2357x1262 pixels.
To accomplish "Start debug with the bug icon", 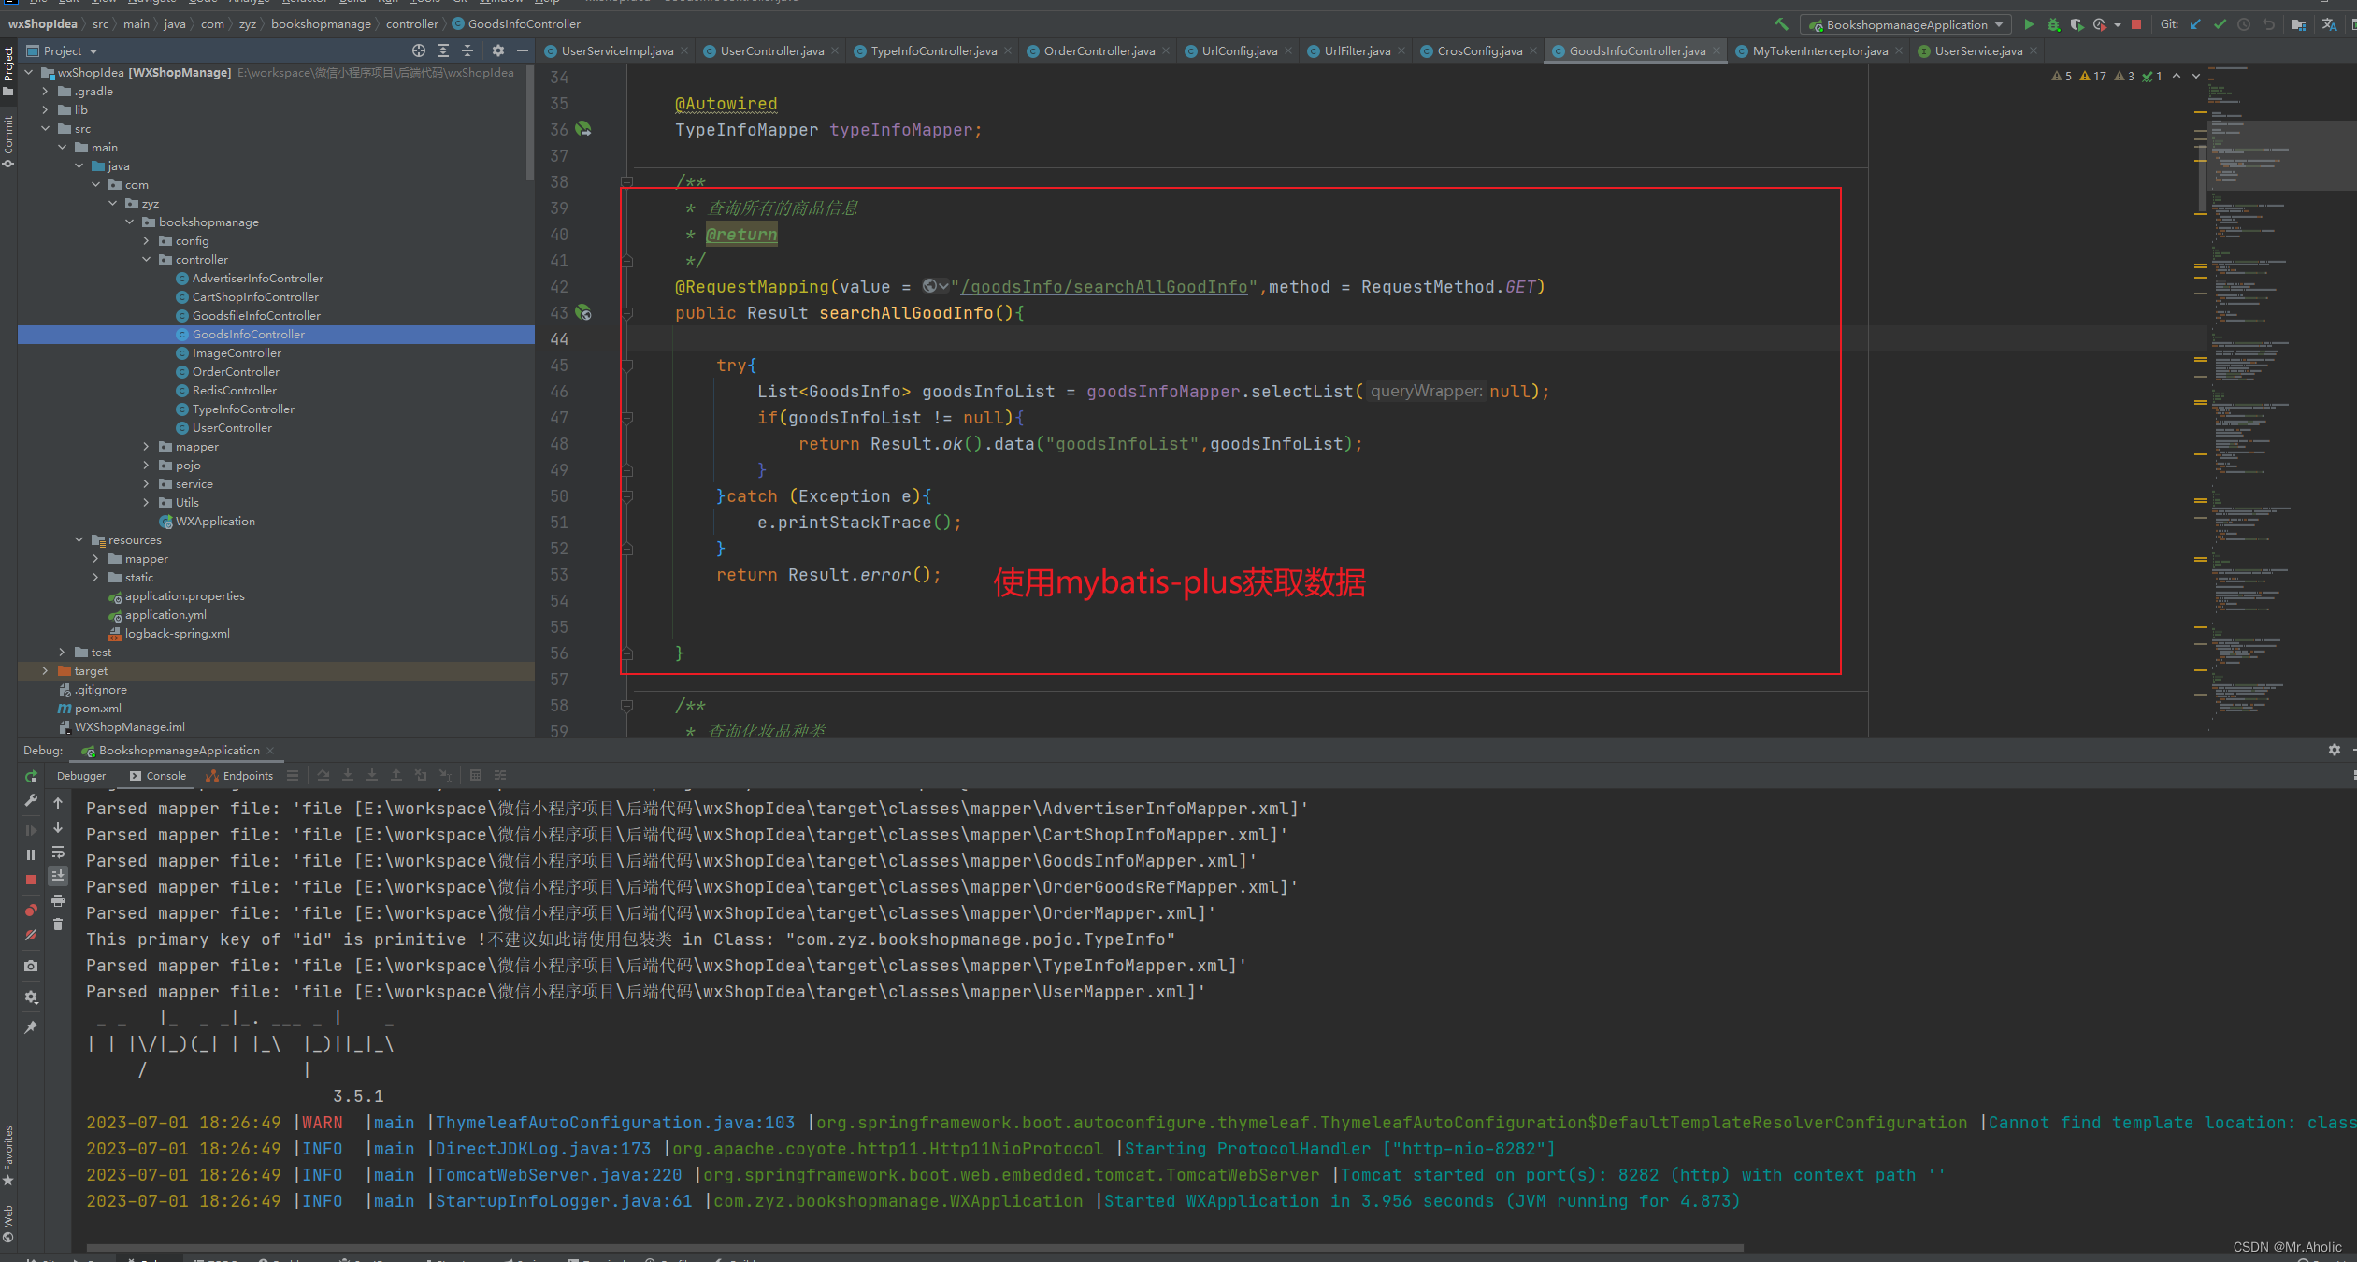I will (x=2053, y=24).
